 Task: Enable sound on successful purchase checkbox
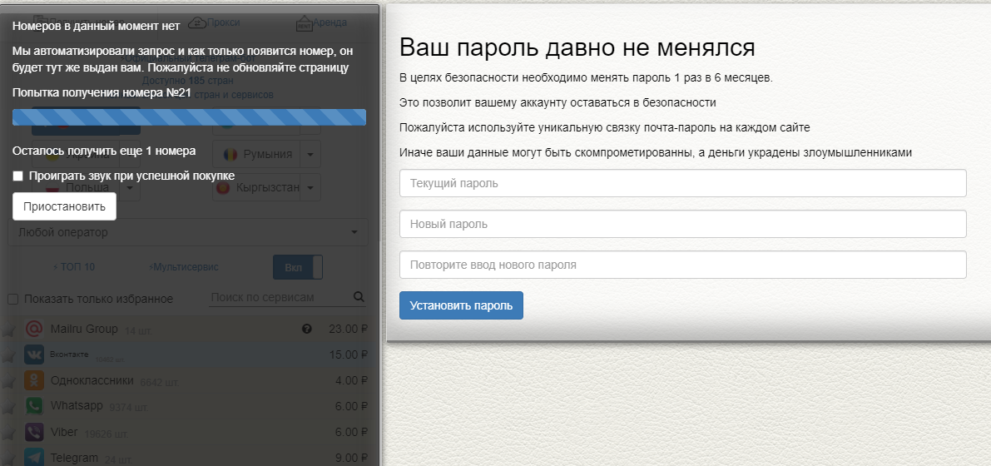[x=18, y=176]
